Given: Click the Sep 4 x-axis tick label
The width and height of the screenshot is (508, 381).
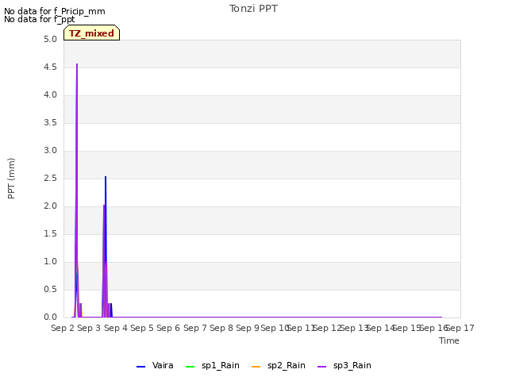Looking at the screenshot, I should tap(116, 328).
